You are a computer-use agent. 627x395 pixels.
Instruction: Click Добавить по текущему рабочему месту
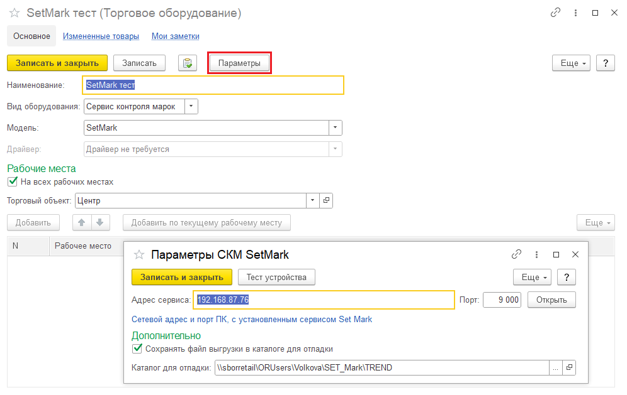click(206, 222)
